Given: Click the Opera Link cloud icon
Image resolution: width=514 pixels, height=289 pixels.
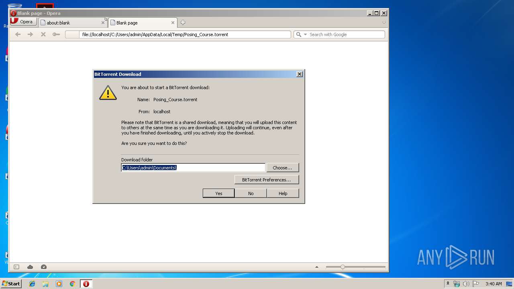Looking at the screenshot, I should tap(30, 267).
